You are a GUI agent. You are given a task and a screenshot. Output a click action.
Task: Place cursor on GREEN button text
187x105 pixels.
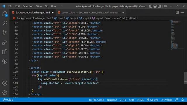[x=84, y=23]
